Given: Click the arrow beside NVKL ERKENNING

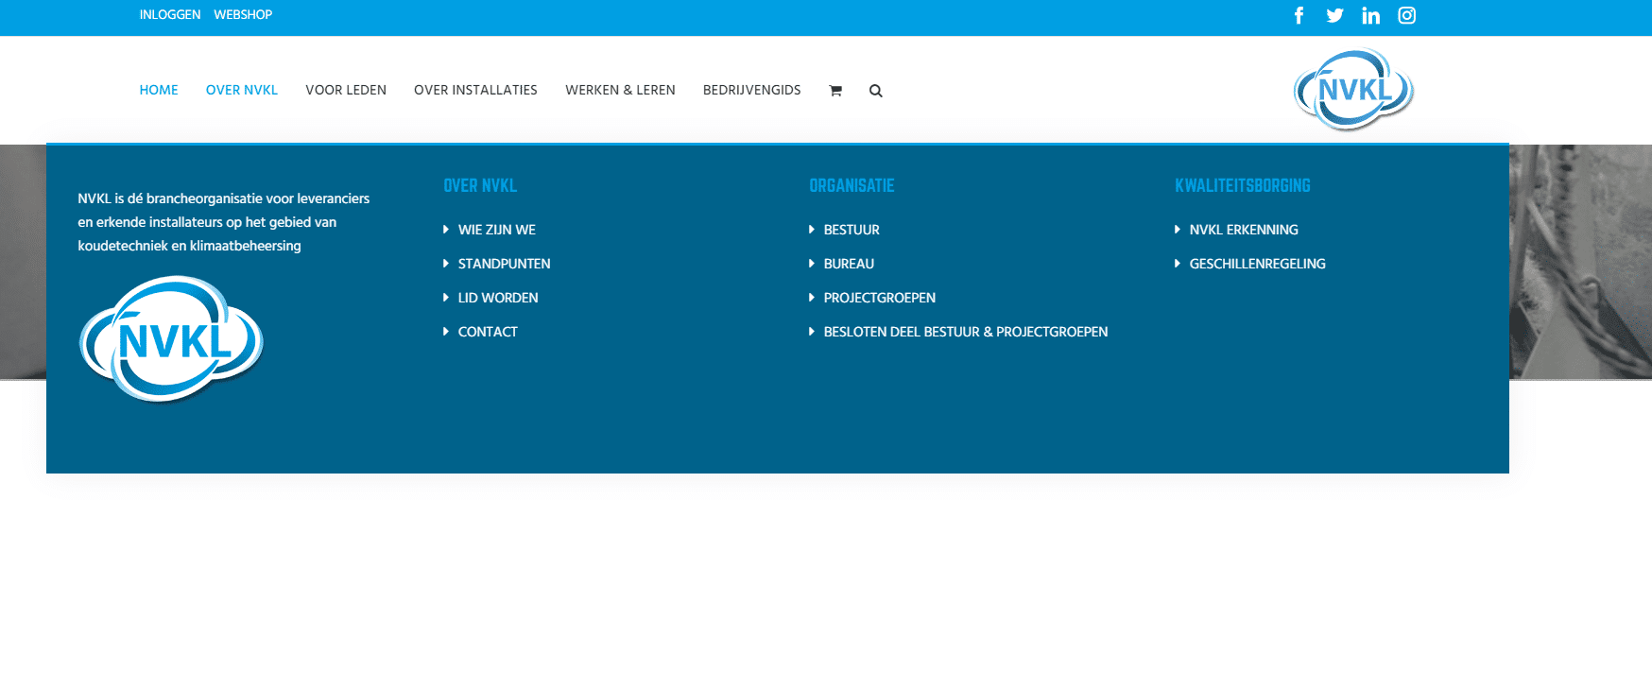Looking at the screenshot, I should pos(1178,230).
